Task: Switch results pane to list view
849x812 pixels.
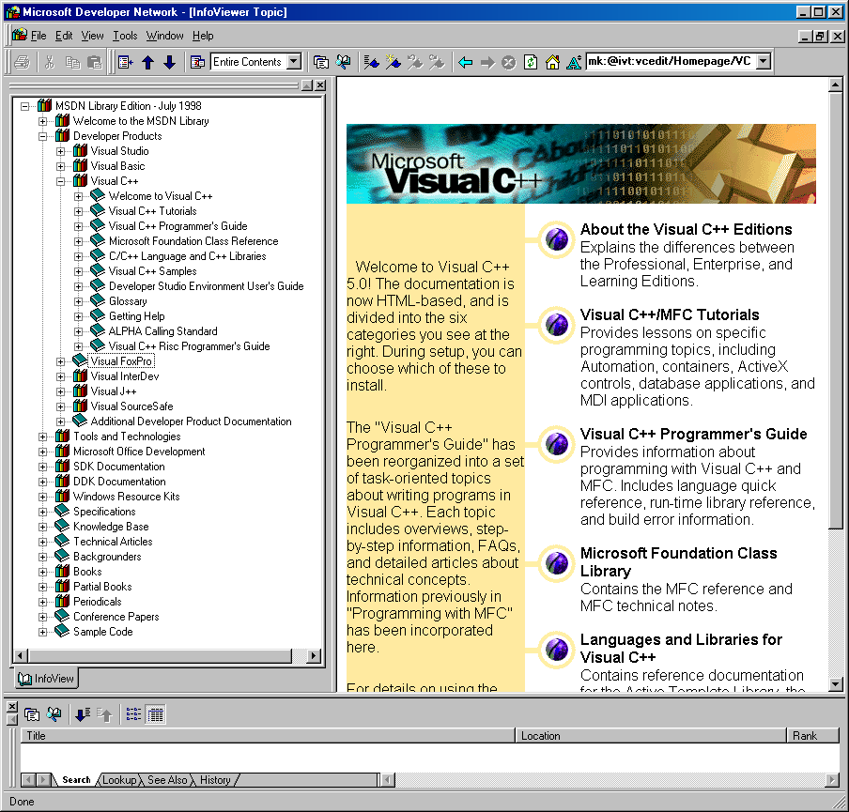Action: pyautogui.click(x=133, y=714)
